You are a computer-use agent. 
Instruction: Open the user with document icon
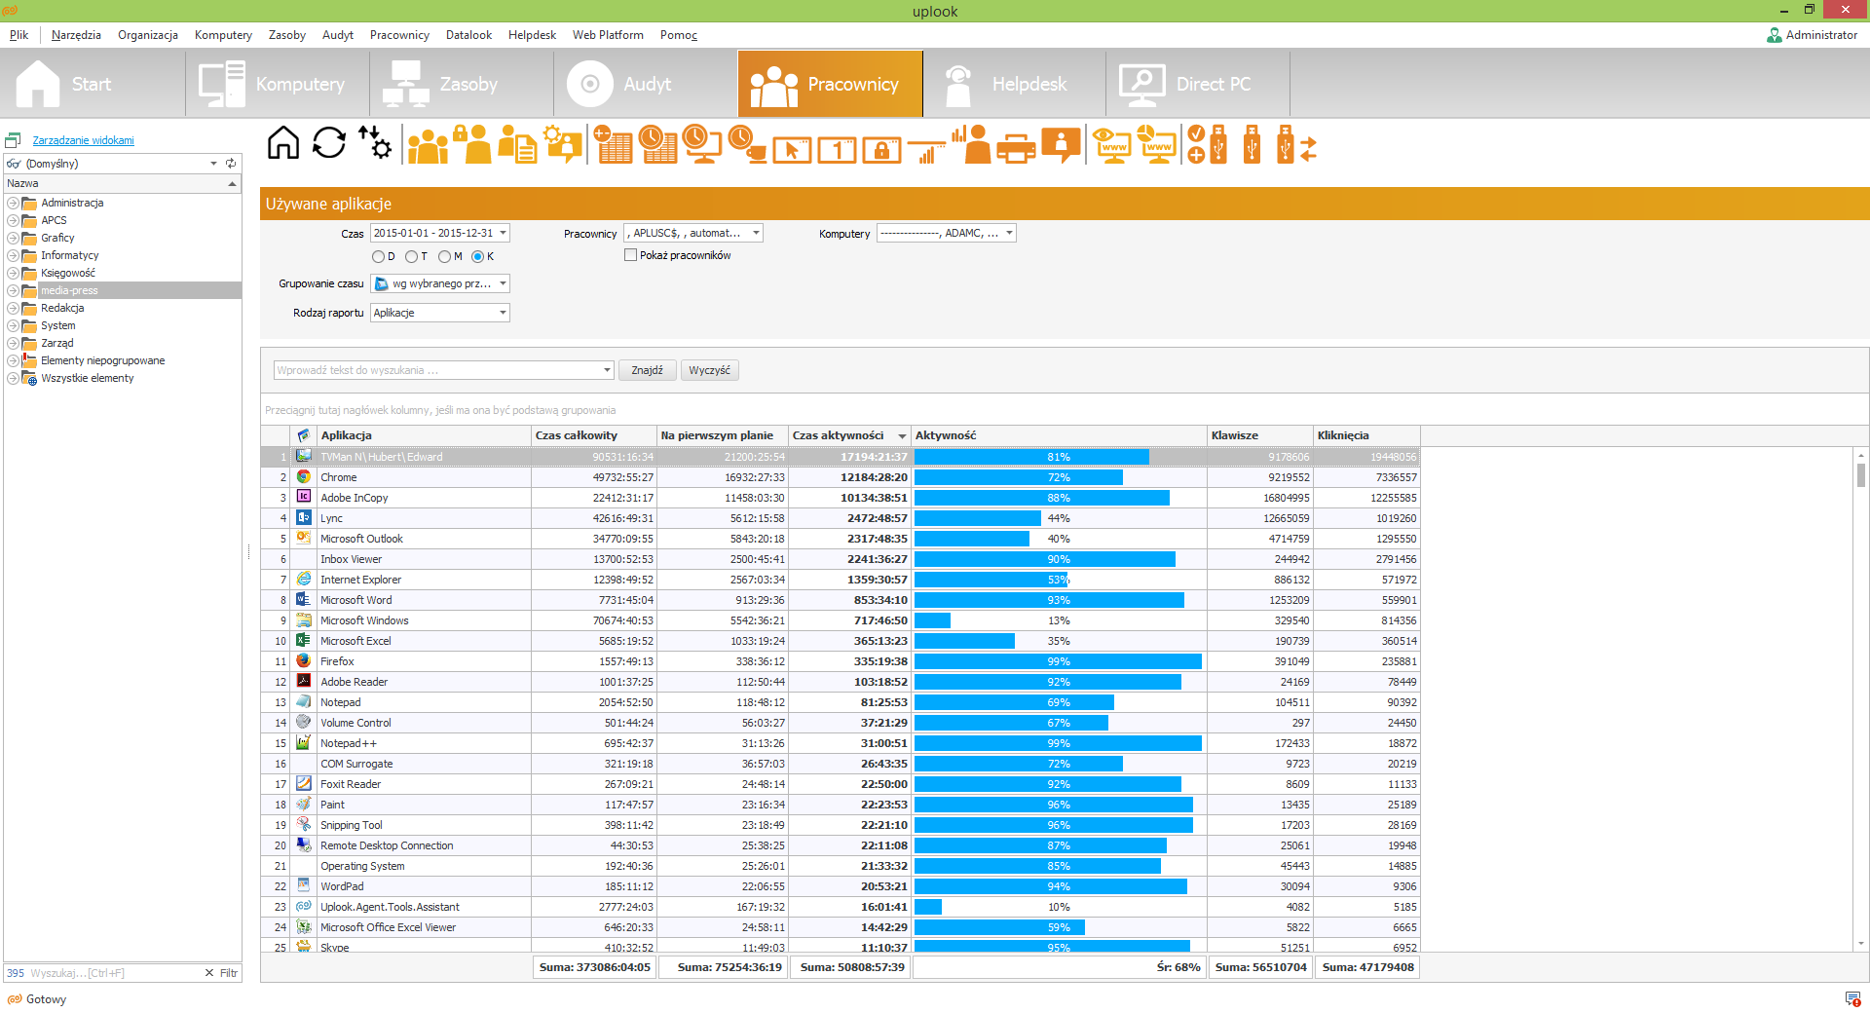pyautogui.click(x=517, y=144)
